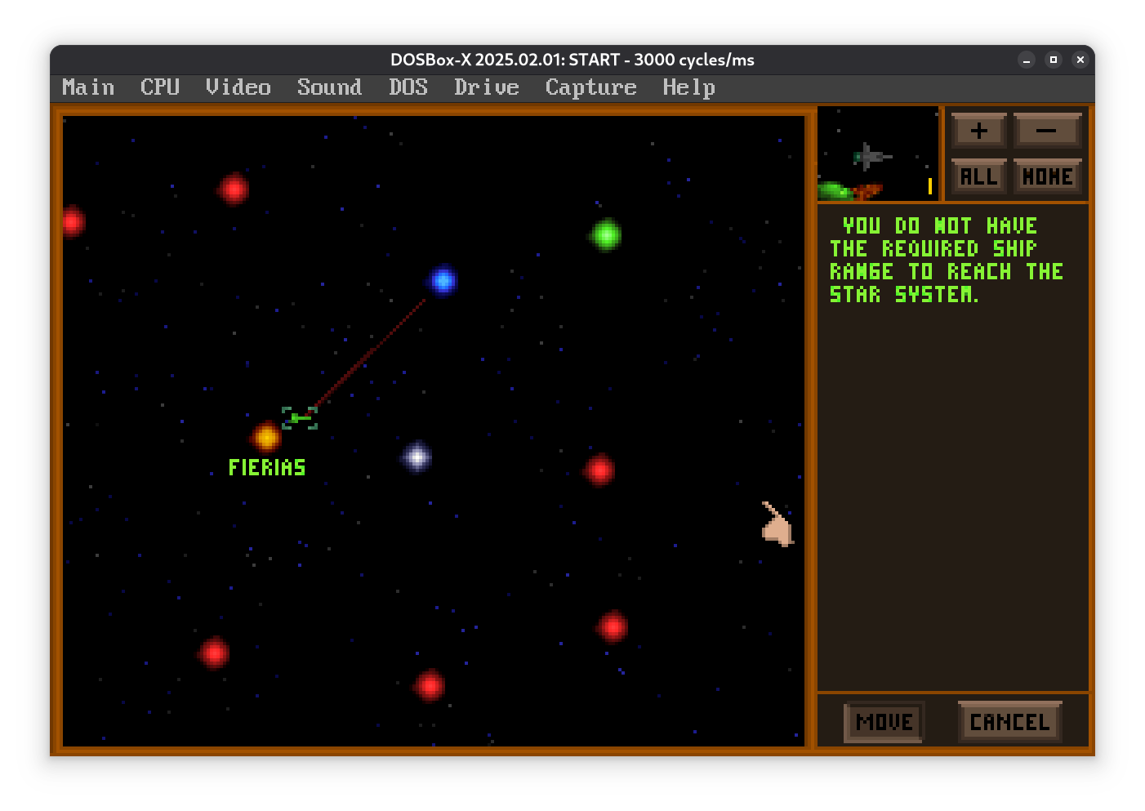The height and width of the screenshot is (811, 1145).
Task: Open the Main menu
Action: 88,87
